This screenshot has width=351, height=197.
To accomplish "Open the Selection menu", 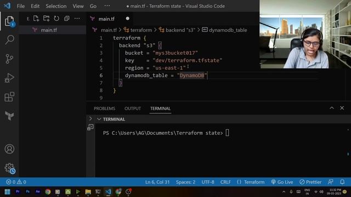I will [56, 6].
